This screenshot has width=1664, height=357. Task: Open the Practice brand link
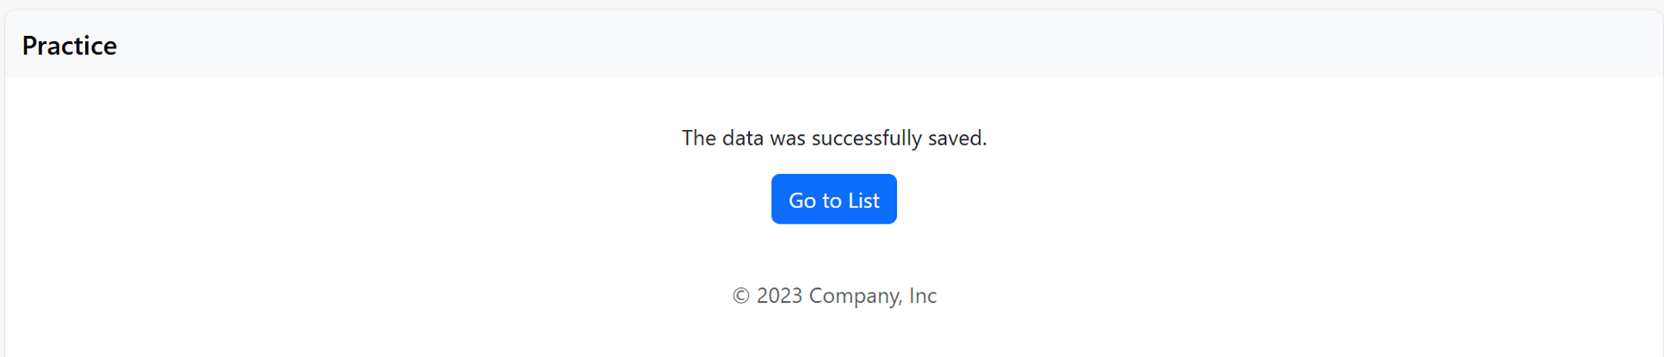[70, 46]
